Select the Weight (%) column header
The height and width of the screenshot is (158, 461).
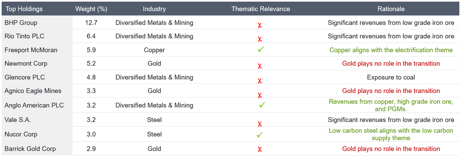click(91, 9)
